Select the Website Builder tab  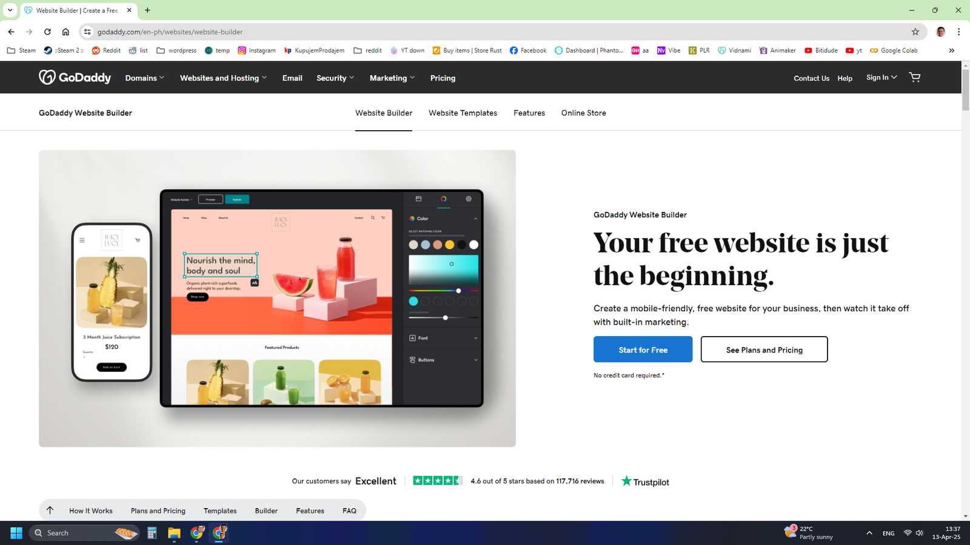384,113
